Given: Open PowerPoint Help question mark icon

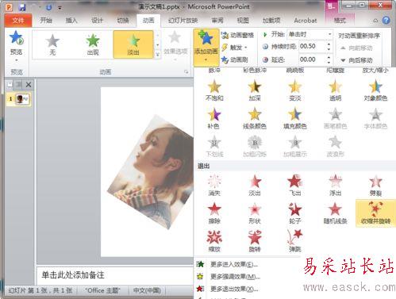Looking at the screenshot, I should (x=386, y=21).
